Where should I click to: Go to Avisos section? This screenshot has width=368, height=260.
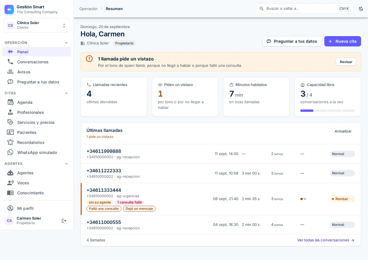point(37,72)
